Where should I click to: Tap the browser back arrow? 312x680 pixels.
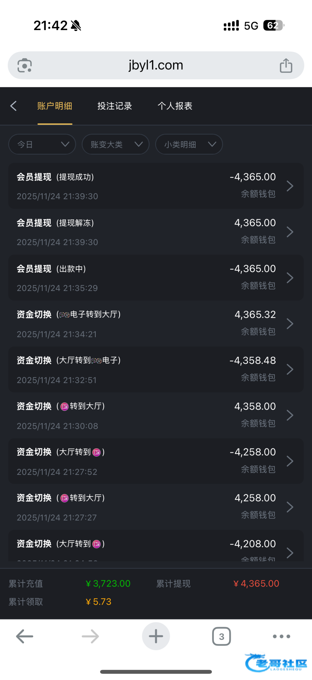tap(25, 636)
